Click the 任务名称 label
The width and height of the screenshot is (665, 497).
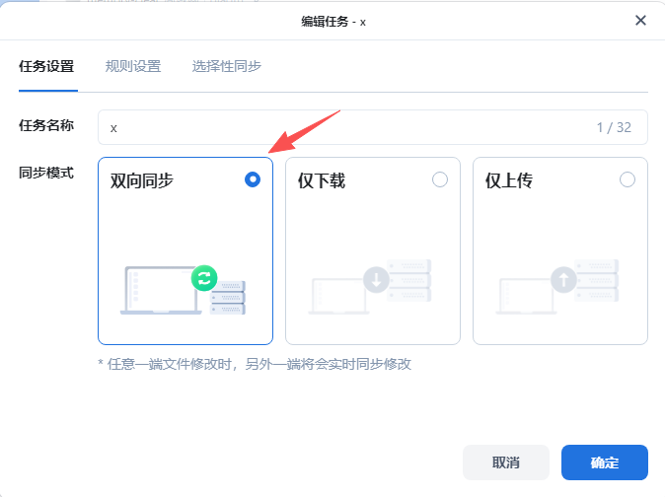[x=46, y=125]
